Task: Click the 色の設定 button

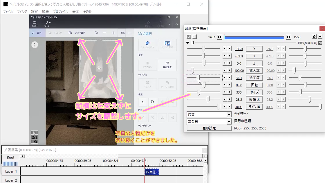Action: (x=209, y=128)
